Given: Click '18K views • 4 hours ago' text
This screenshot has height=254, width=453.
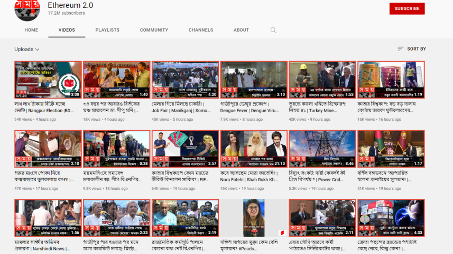Looking at the screenshot, I should [104, 119].
